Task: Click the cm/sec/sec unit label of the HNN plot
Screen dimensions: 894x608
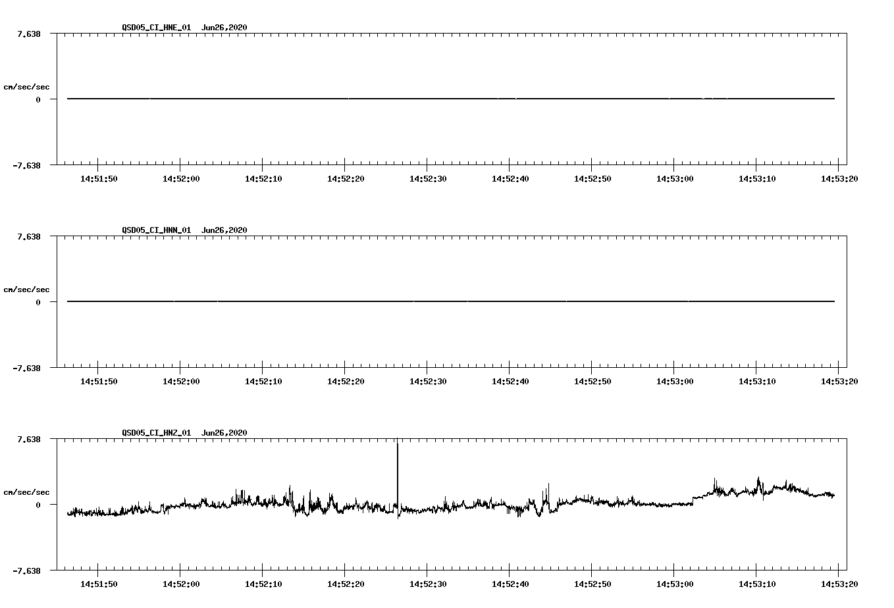Action: (27, 290)
